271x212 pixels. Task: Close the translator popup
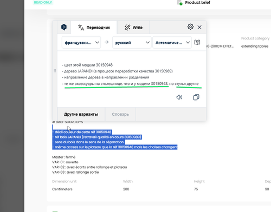pos(199,27)
